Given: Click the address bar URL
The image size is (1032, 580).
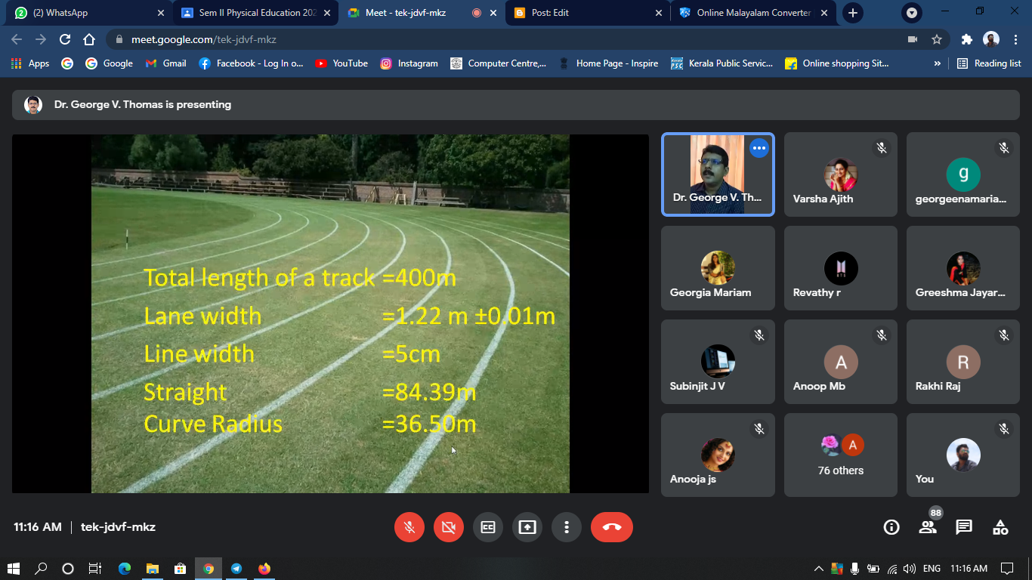Looking at the screenshot, I should pos(204,39).
